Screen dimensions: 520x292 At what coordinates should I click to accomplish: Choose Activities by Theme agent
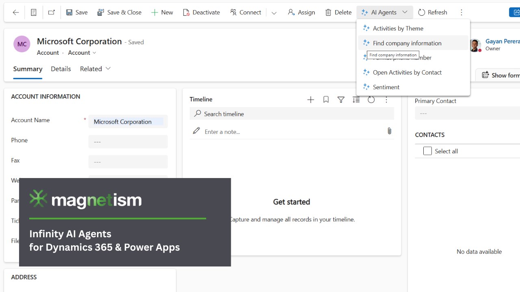coord(413,28)
